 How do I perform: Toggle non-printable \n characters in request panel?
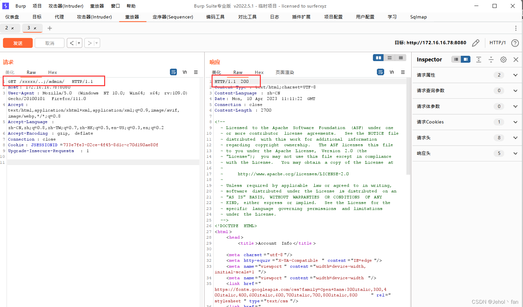click(185, 72)
